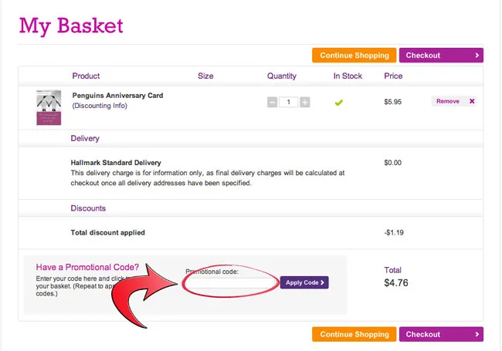Open the Penguins Anniversary Card product name
This screenshot has width=502, height=351.
117,96
